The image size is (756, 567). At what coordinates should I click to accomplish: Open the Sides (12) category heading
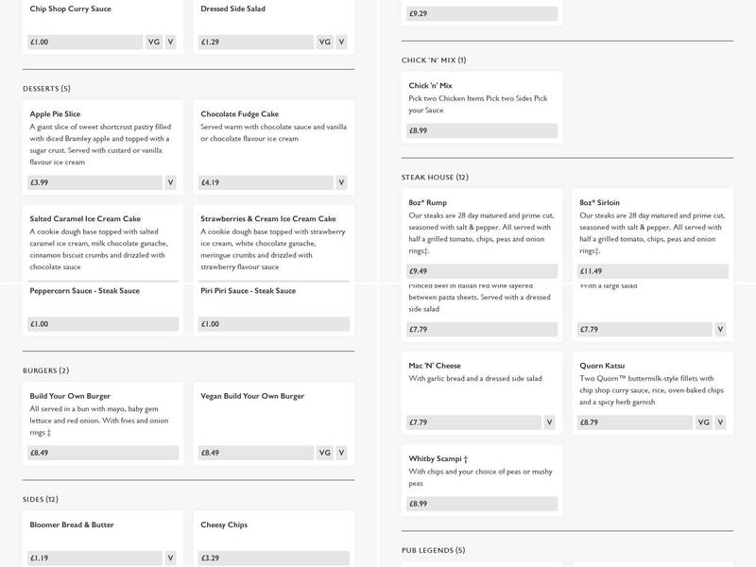(40, 499)
